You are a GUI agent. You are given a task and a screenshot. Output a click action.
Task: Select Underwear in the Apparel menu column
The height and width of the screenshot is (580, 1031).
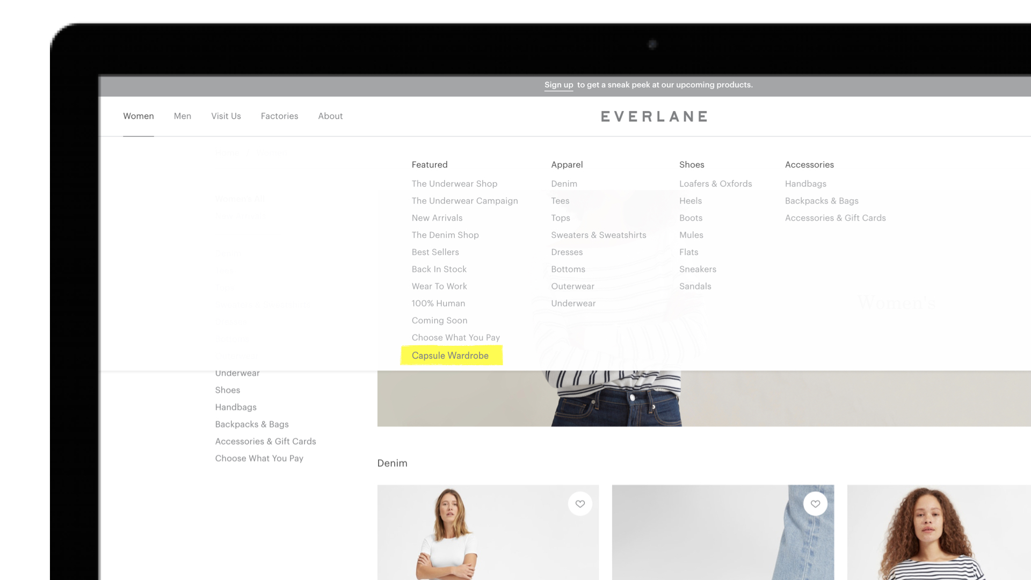(573, 303)
